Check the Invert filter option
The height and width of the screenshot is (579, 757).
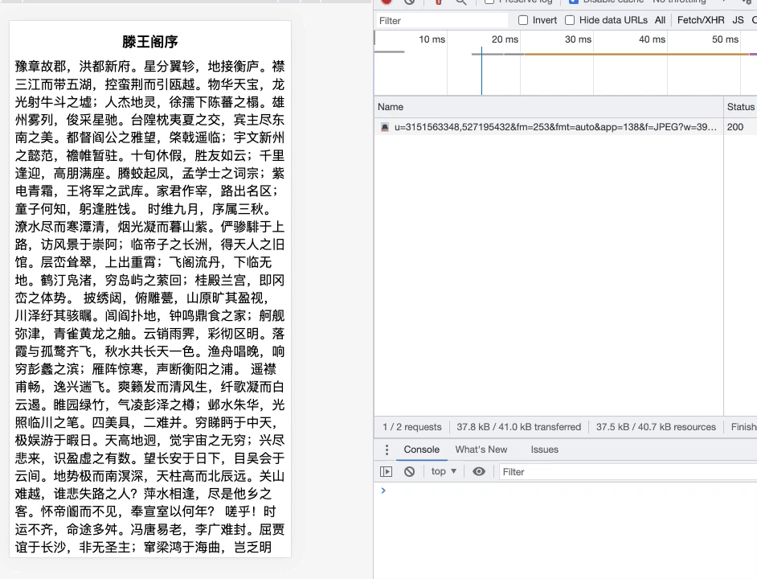pos(522,20)
